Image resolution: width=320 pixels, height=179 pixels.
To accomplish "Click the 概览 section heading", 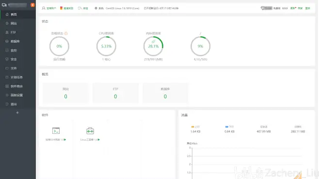I will 45,74.
